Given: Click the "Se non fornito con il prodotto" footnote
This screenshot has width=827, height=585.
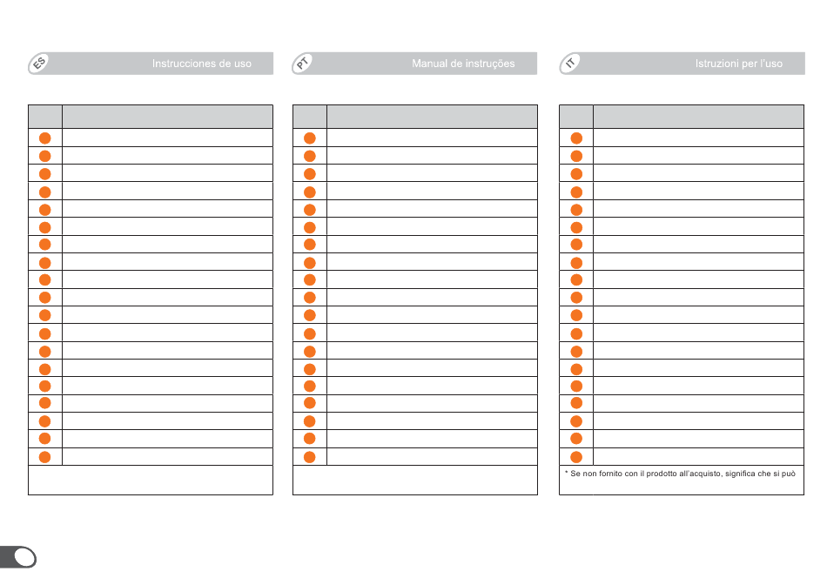Looking at the screenshot, I should [682, 474].
